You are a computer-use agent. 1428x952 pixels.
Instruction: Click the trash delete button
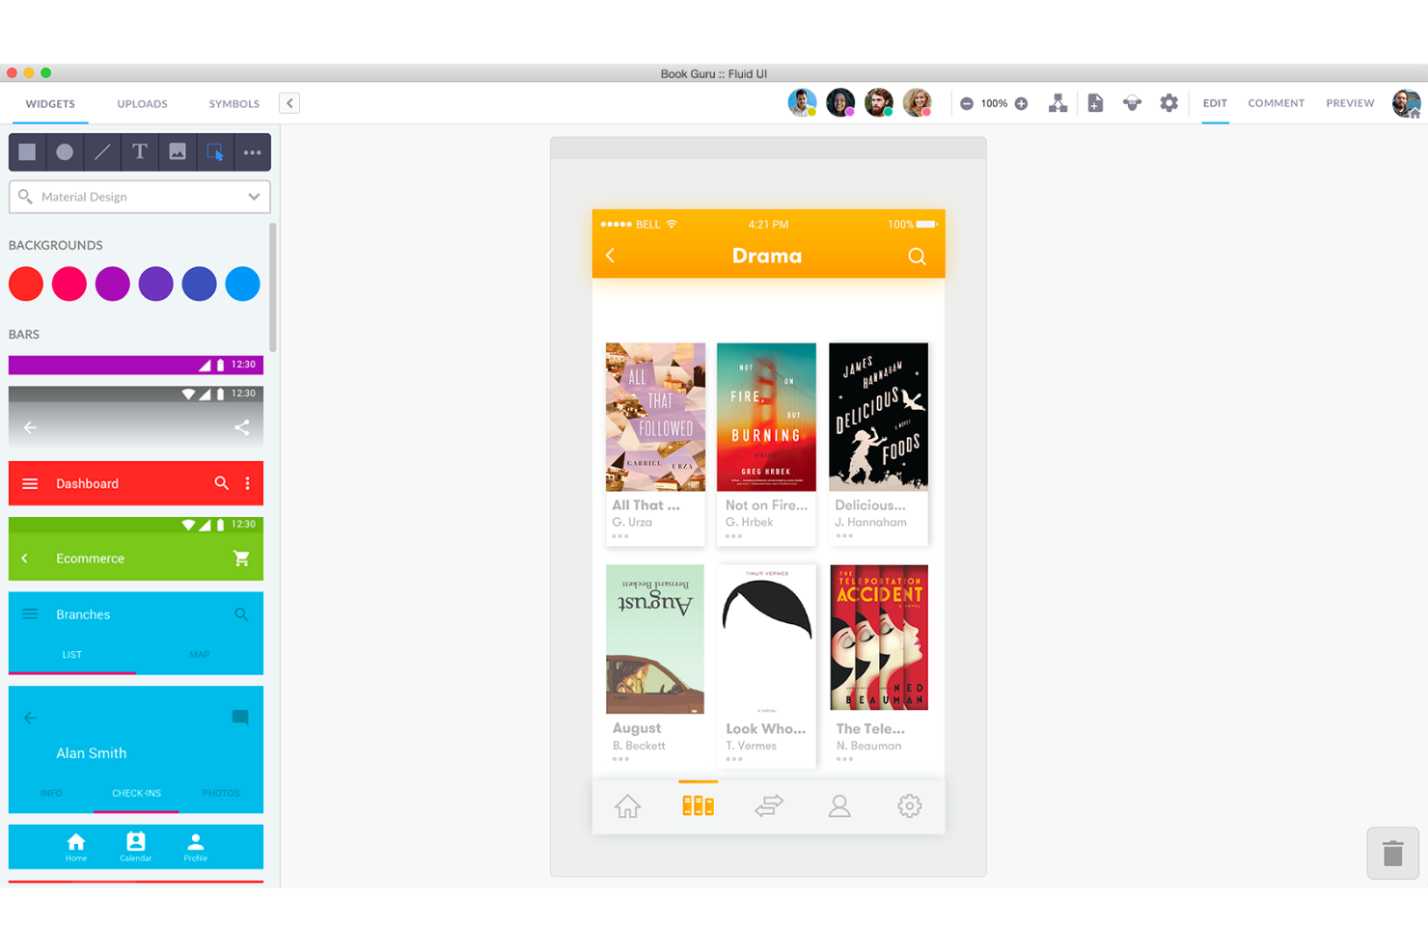[1392, 854]
